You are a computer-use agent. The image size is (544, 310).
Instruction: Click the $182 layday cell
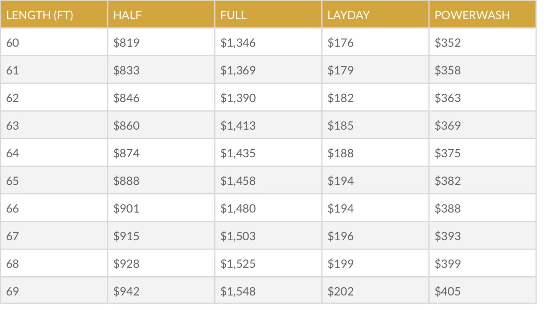(x=341, y=98)
